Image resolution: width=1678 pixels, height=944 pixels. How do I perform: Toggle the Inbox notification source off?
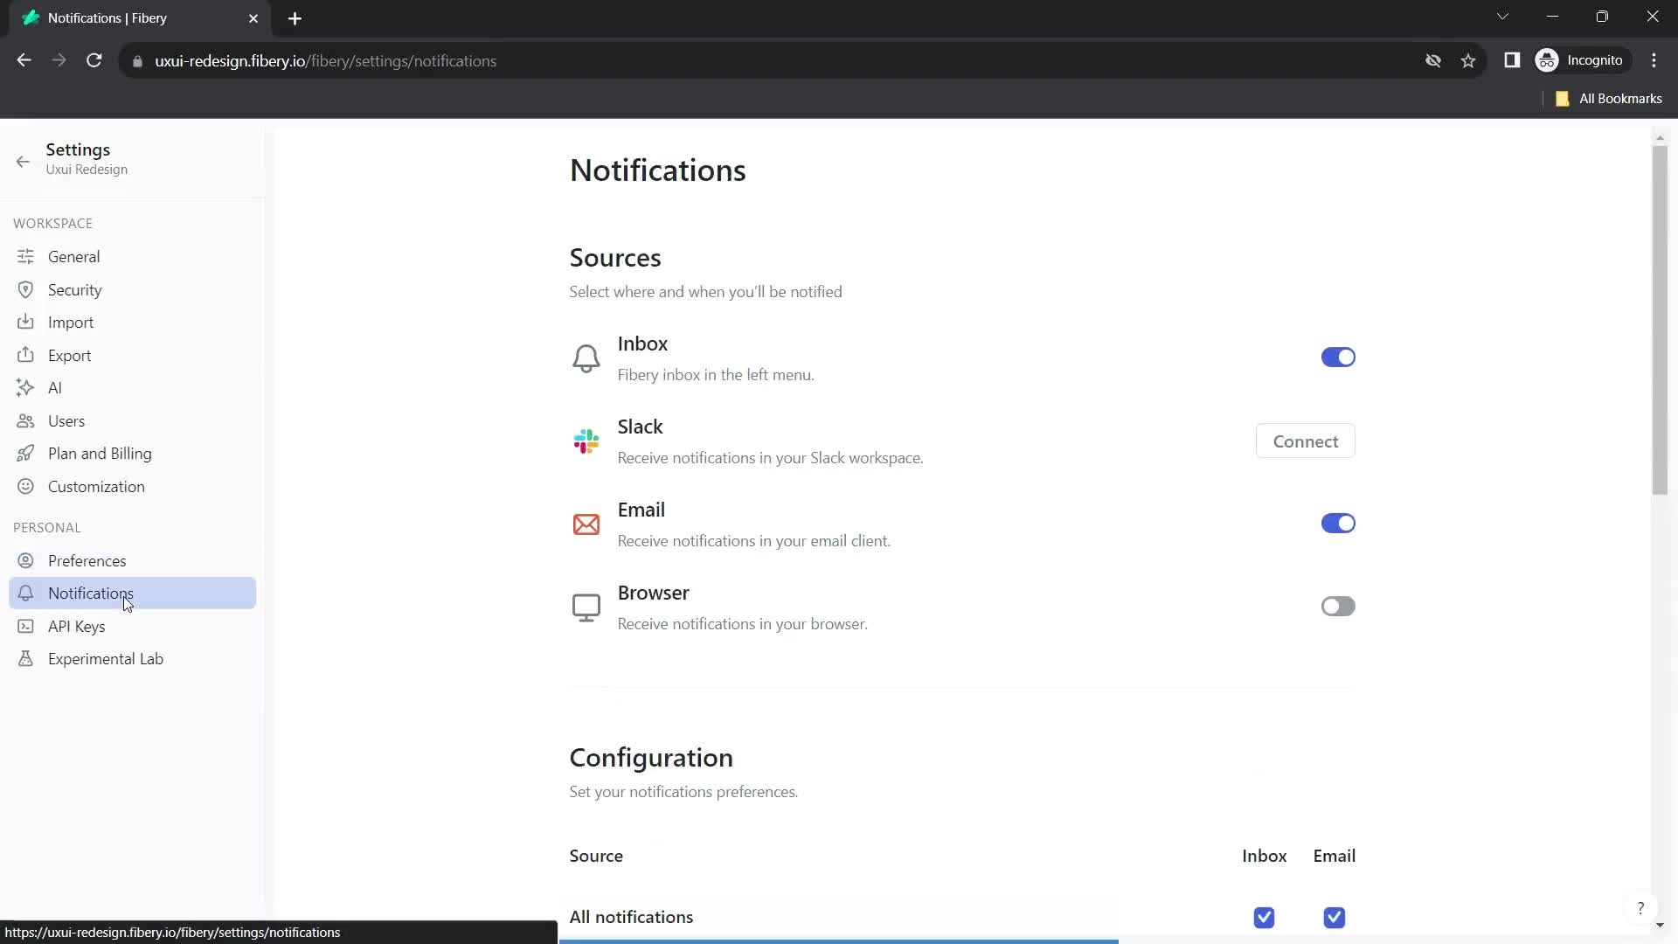[x=1337, y=357]
